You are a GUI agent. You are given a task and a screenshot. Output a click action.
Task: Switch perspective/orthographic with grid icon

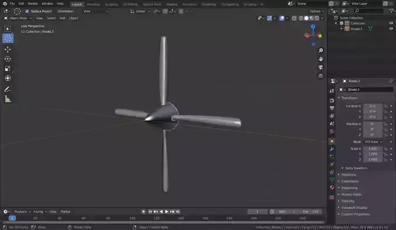click(x=320, y=75)
